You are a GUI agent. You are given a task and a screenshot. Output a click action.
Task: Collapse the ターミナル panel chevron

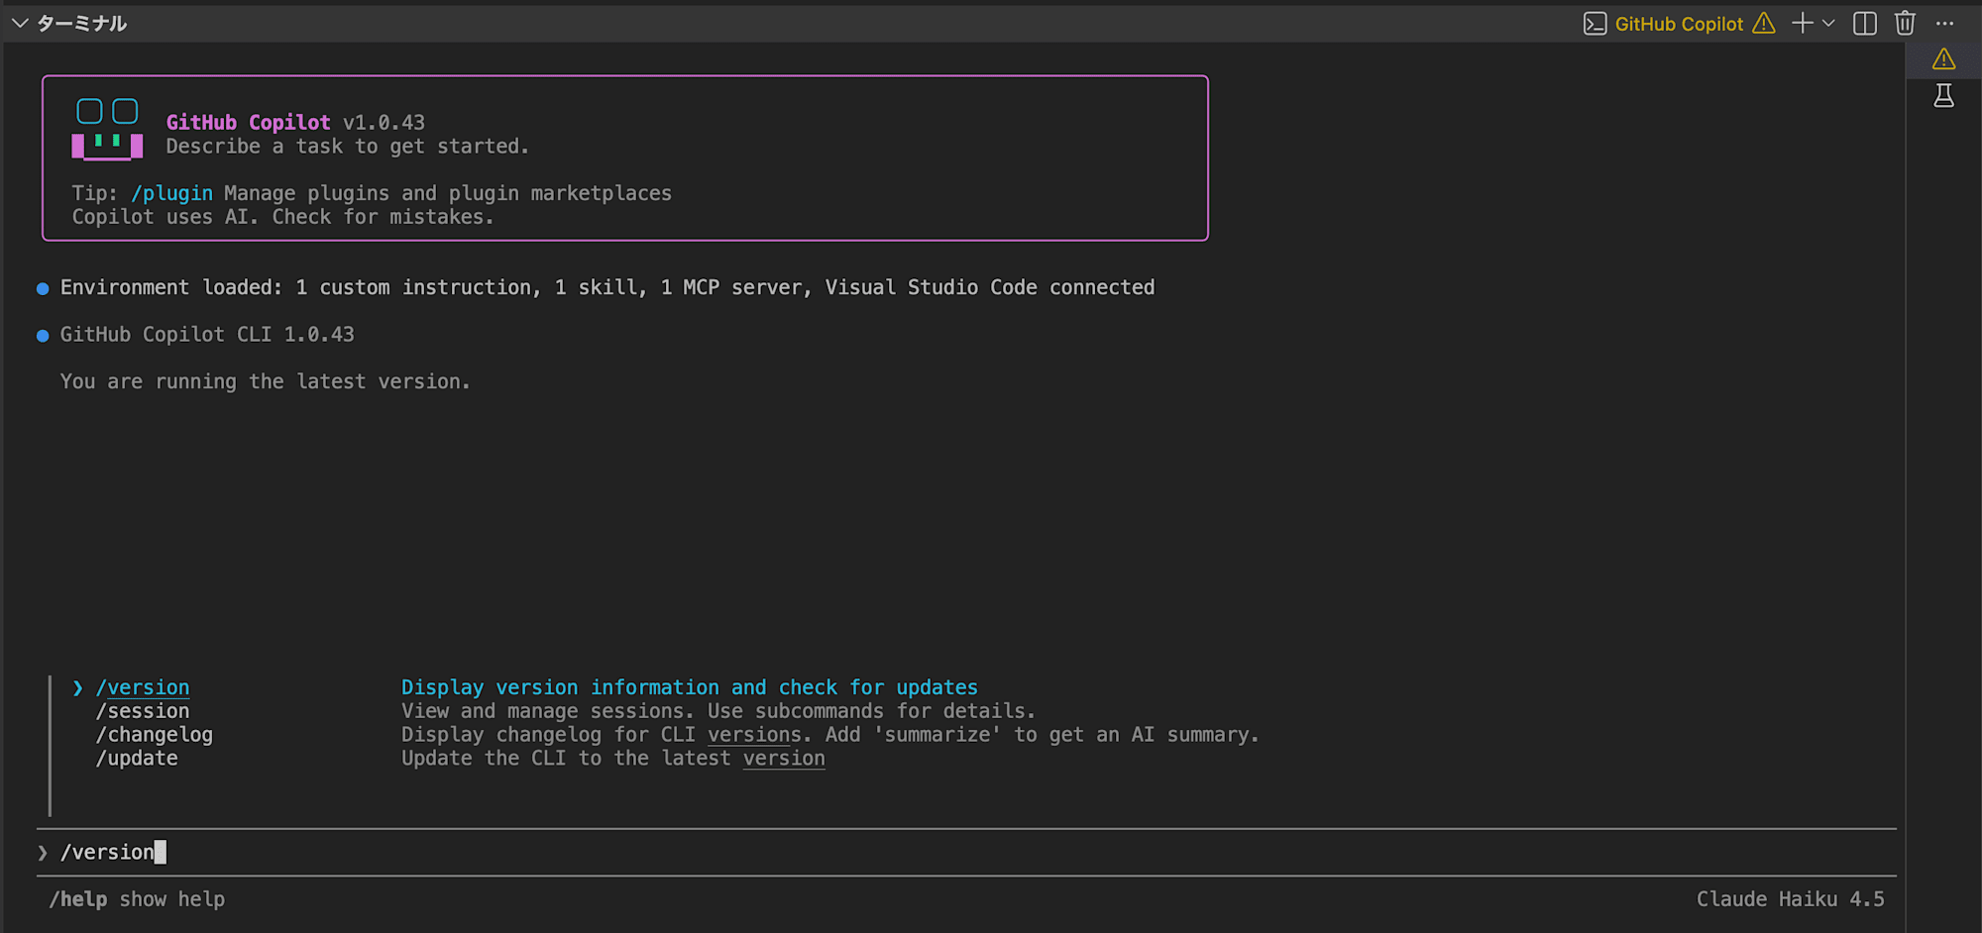coord(19,23)
